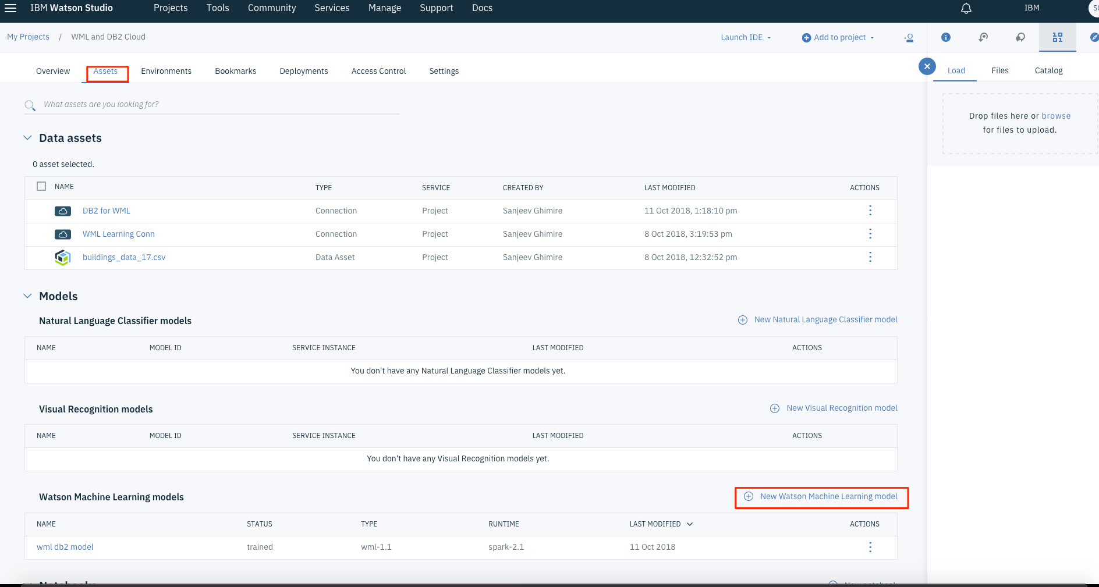Switch to the Assets tab
This screenshot has width=1099, height=587.
[x=106, y=71]
